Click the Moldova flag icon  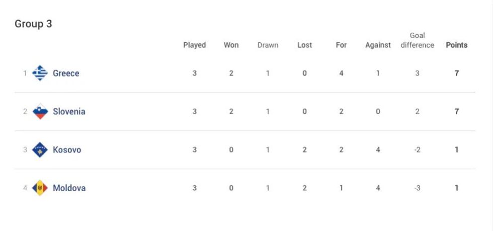[40, 188]
